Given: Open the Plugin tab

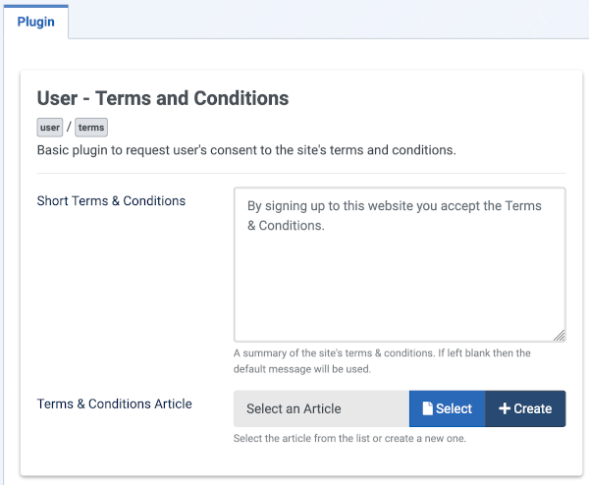Looking at the screenshot, I should [x=36, y=21].
